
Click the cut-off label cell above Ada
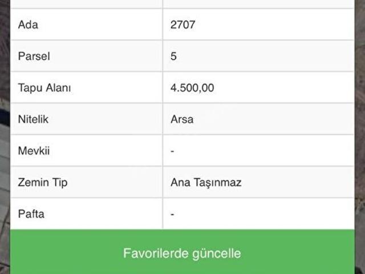(86, 3)
